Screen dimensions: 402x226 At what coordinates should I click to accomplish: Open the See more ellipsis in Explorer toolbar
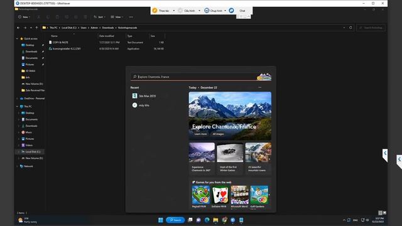[x=131, y=17]
